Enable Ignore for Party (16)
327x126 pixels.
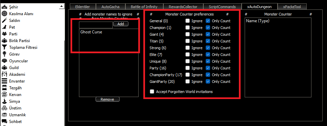coord(188,68)
